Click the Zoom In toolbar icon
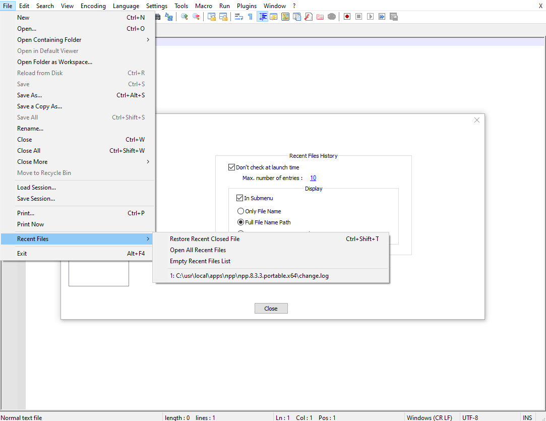The image size is (546, 421). click(185, 17)
